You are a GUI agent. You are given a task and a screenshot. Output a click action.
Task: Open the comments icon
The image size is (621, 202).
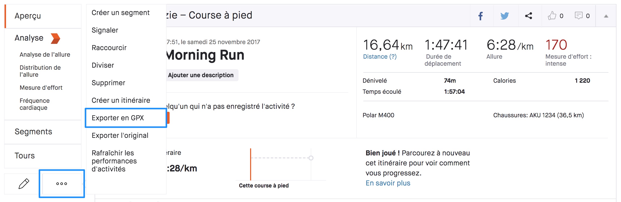tap(578, 16)
